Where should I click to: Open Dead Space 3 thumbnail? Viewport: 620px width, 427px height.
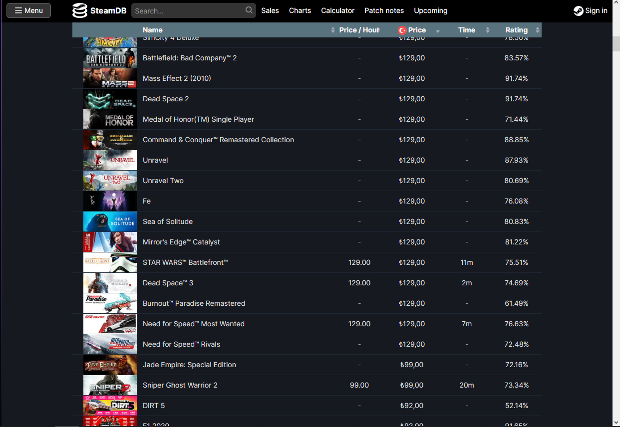point(110,283)
